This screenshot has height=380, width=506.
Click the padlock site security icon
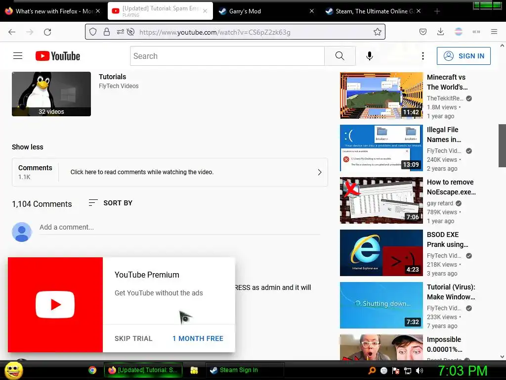[107, 32]
